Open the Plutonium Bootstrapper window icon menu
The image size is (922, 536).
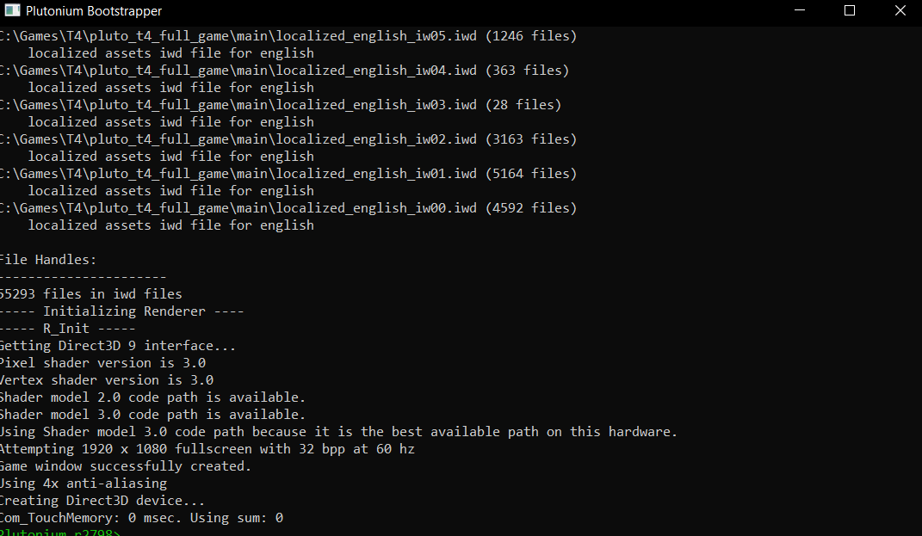(12, 10)
